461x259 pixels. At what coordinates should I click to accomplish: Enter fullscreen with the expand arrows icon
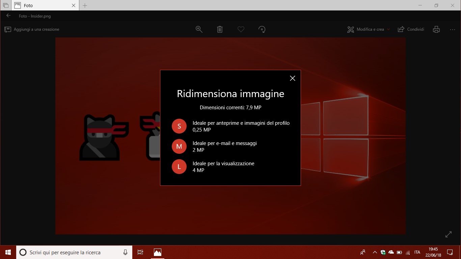coord(449,234)
